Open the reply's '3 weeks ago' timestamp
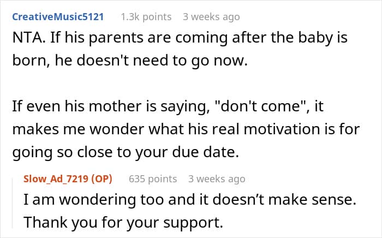The width and height of the screenshot is (382, 238). pos(217,178)
